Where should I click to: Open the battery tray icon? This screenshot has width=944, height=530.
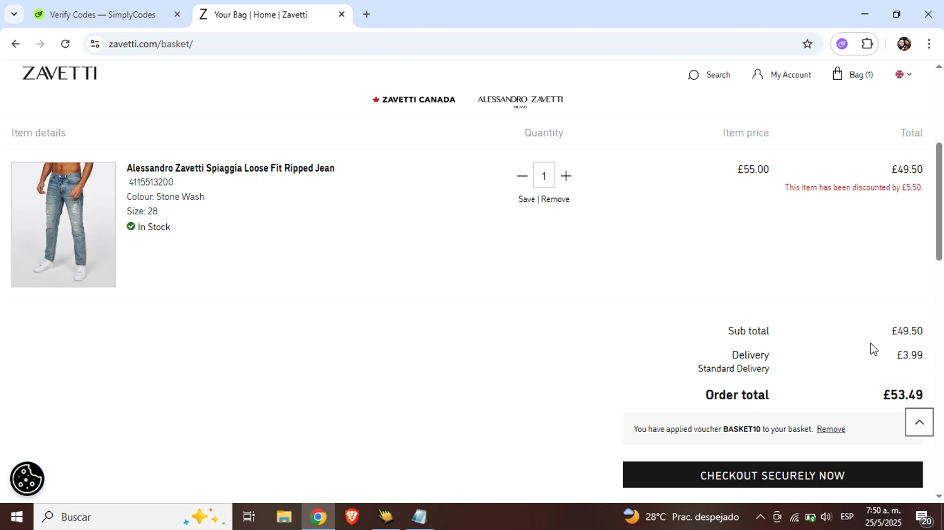(810, 517)
